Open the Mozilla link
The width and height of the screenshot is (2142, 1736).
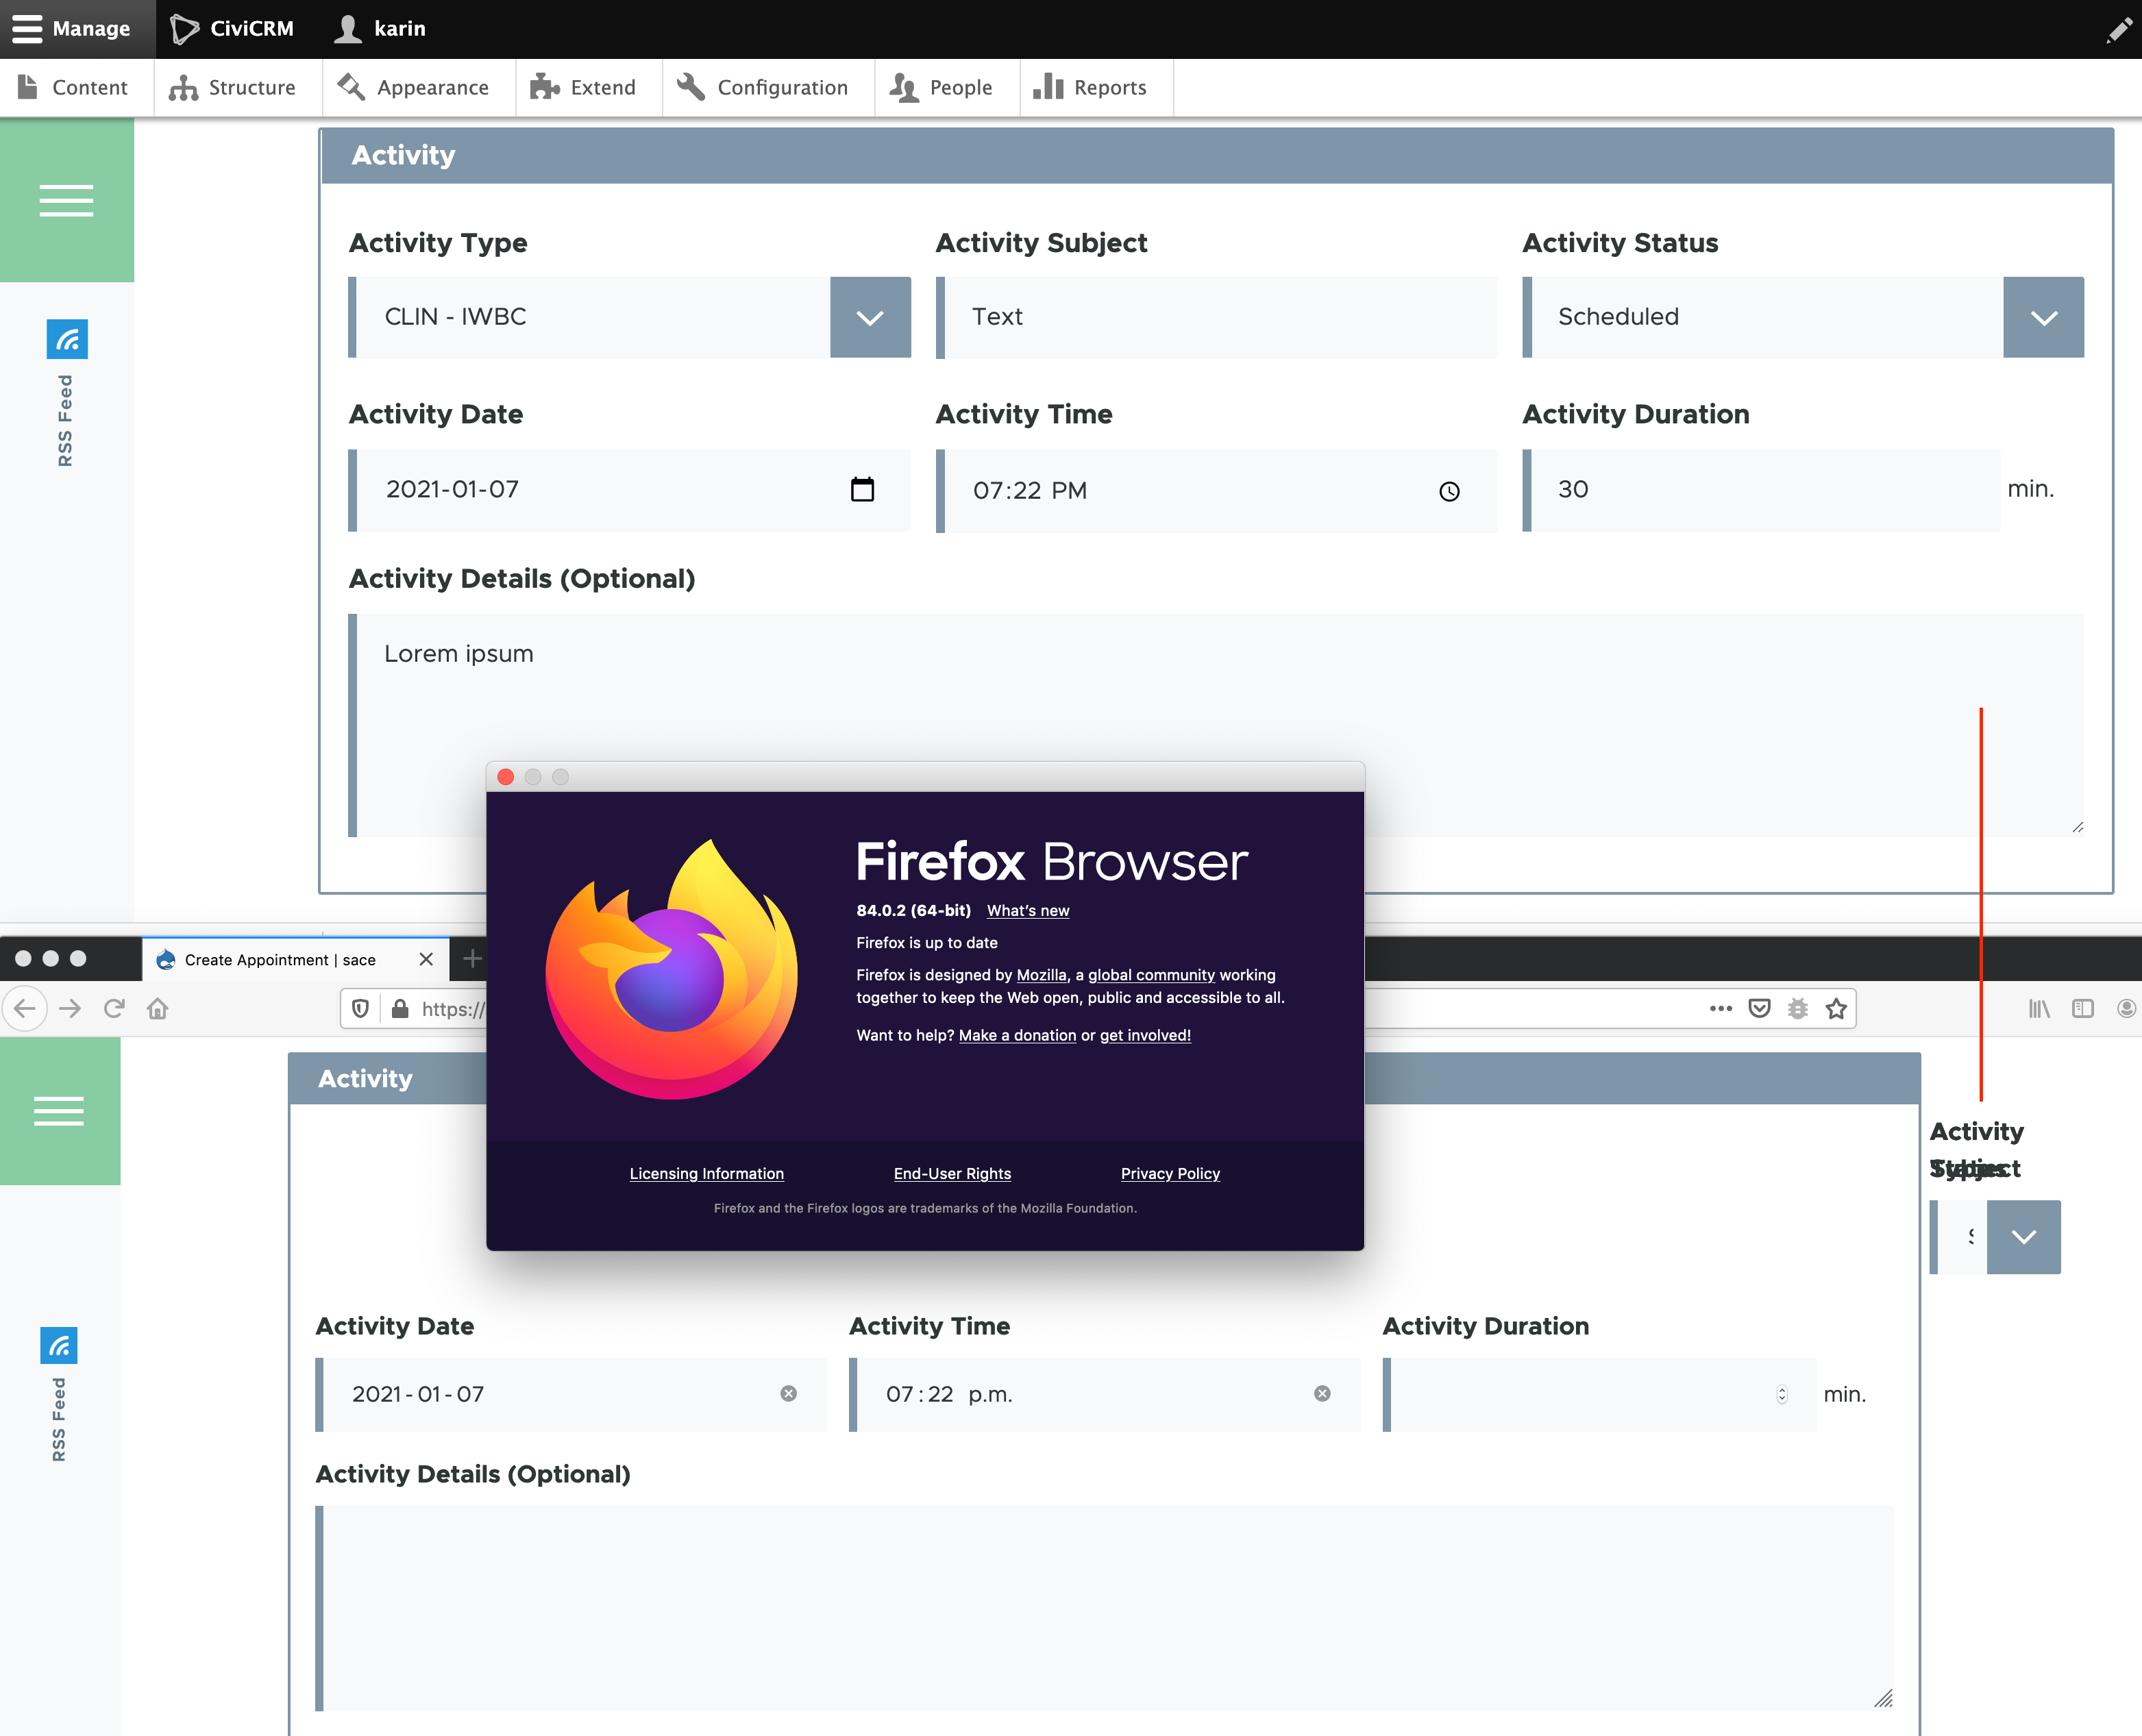(x=1041, y=975)
